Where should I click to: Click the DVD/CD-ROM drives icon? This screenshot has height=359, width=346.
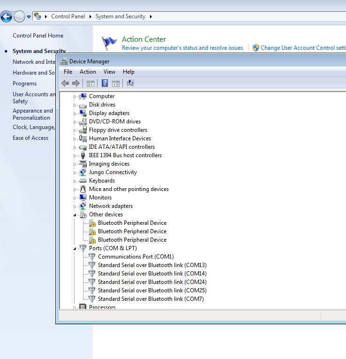click(83, 122)
